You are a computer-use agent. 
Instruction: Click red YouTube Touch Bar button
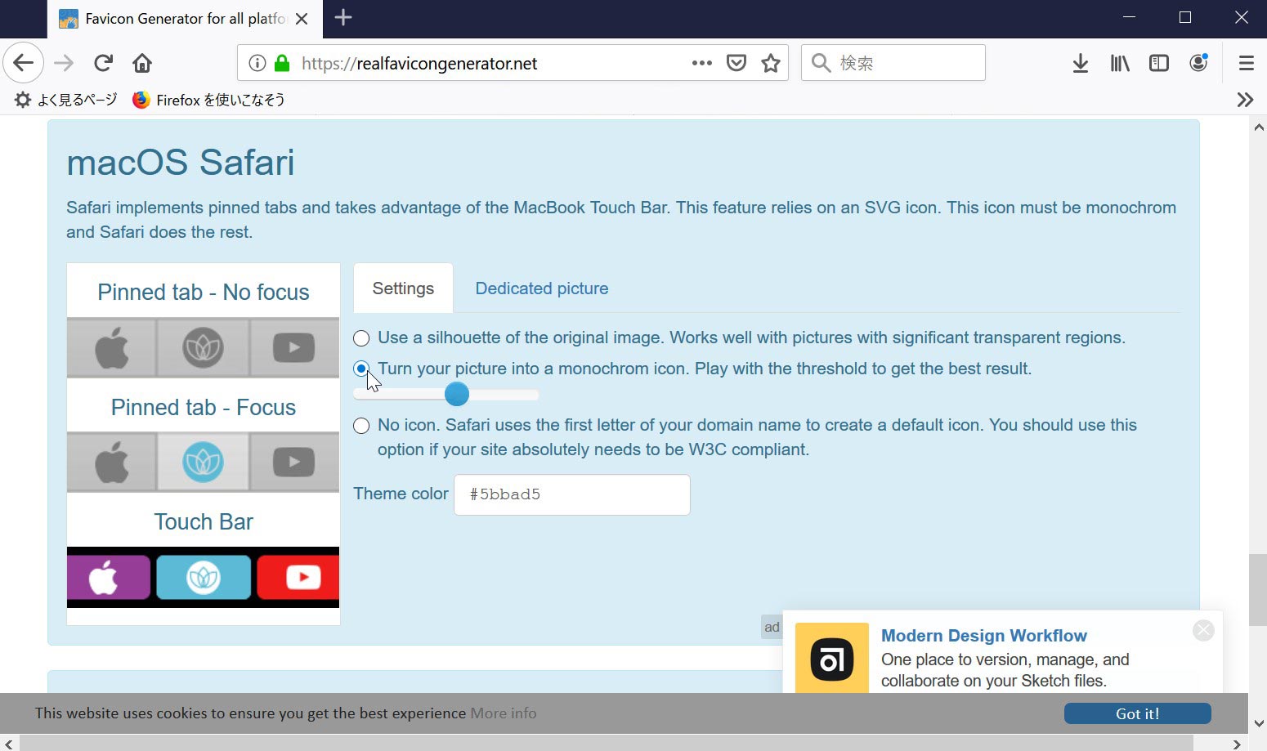pyautogui.click(x=298, y=578)
